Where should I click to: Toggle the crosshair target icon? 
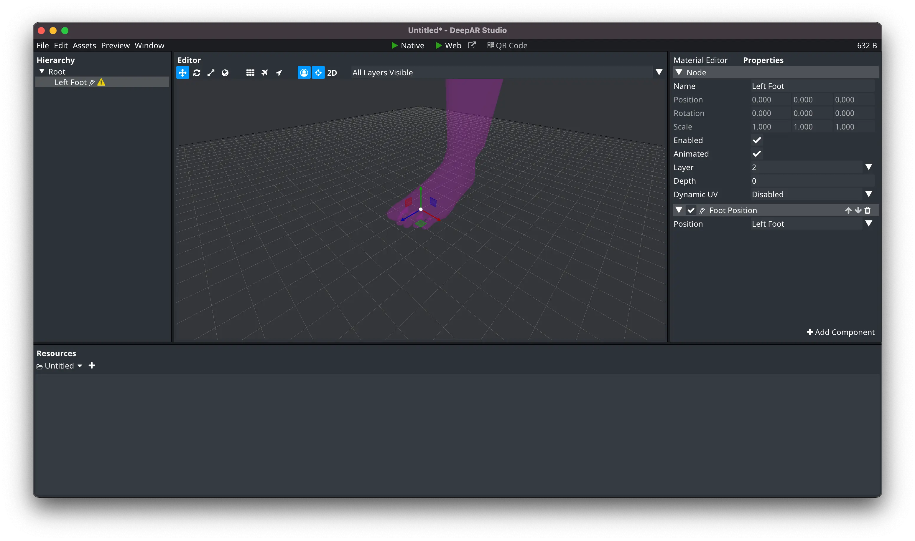(318, 72)
